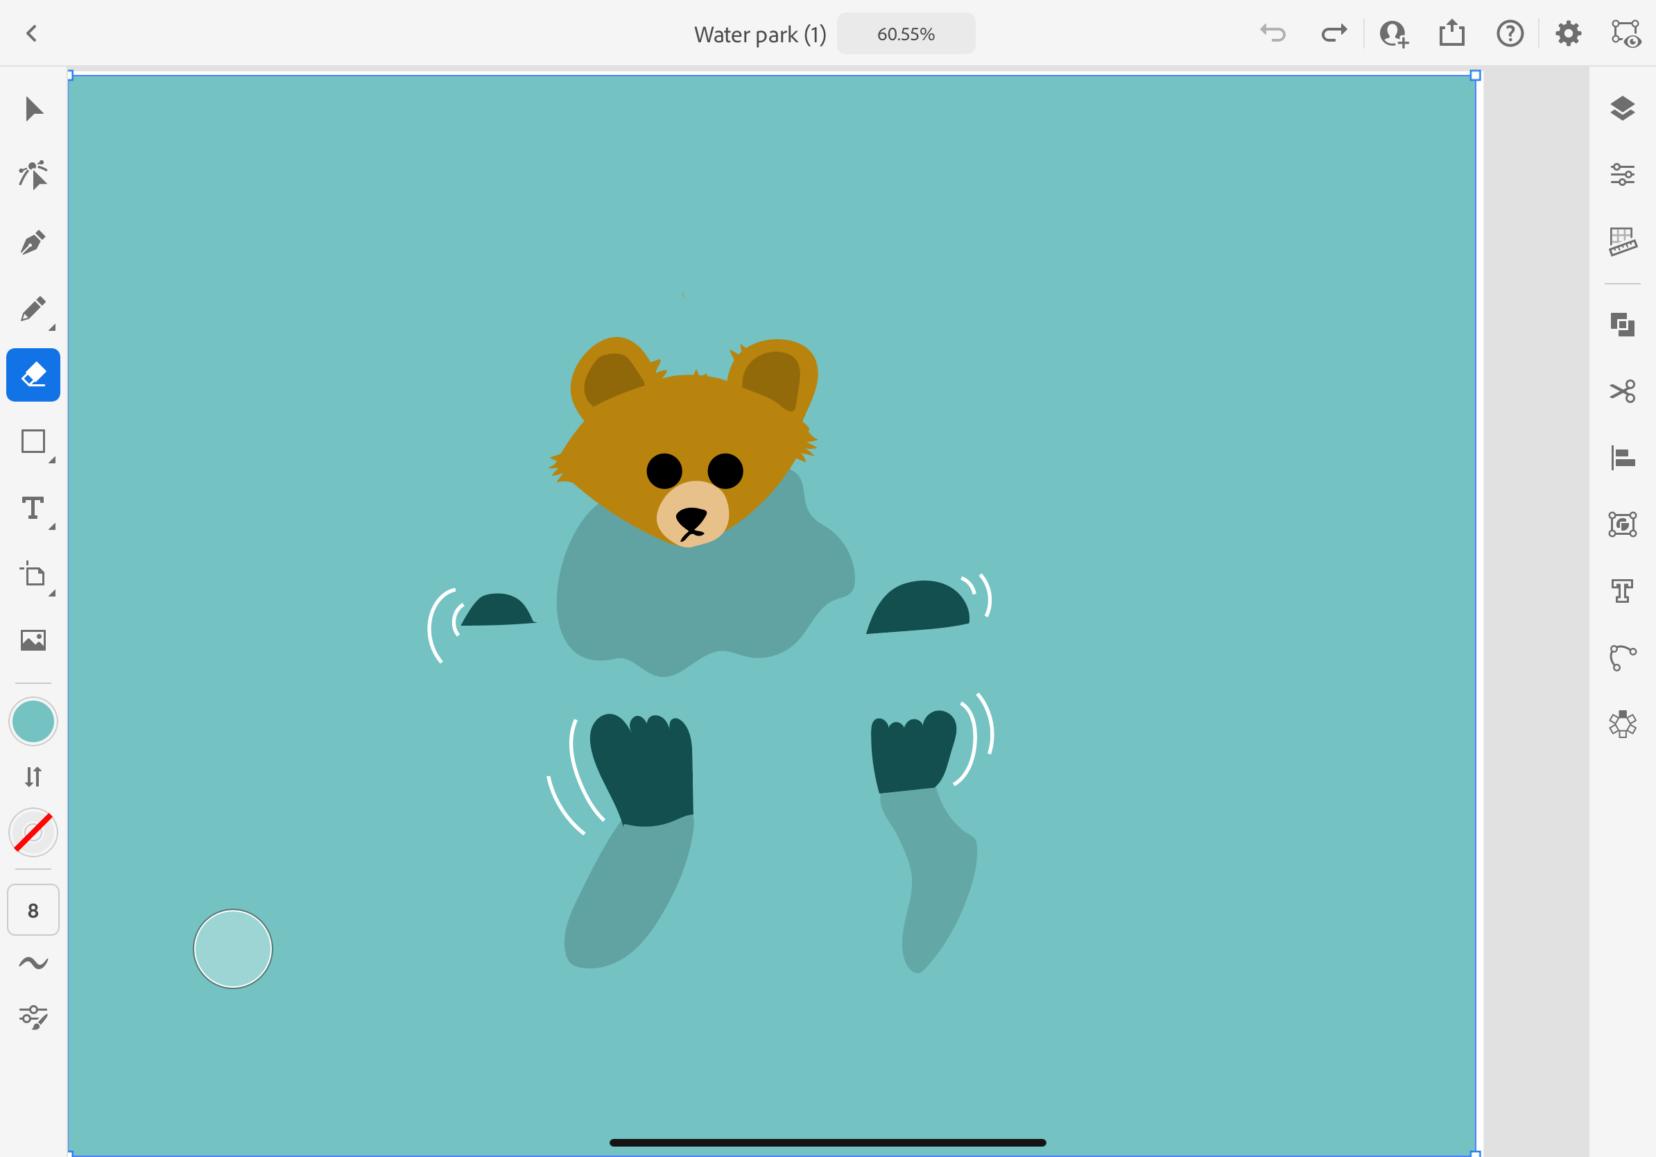
Task: Set the eraser size value 8
Action: [33, 910]
